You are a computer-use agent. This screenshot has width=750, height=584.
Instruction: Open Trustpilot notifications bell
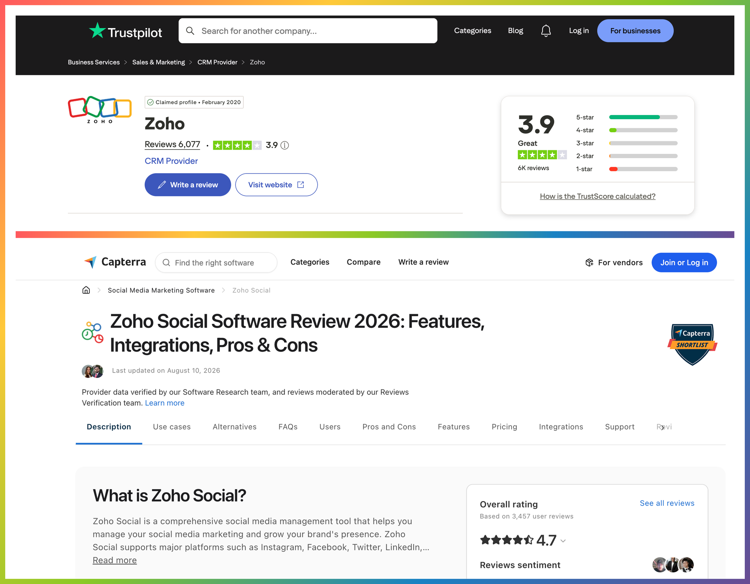pyautogui.click(x=546, y=31)
